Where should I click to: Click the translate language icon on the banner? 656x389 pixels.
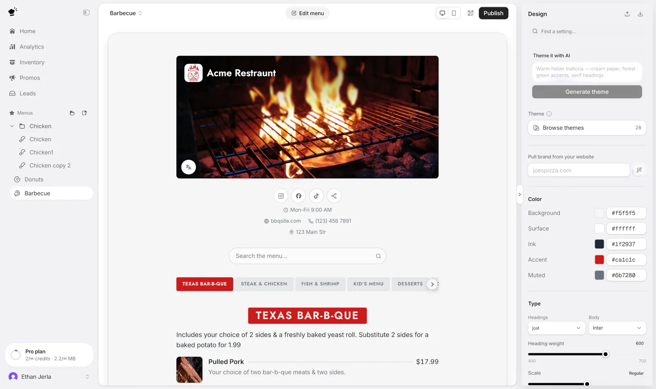coord(189,167)
